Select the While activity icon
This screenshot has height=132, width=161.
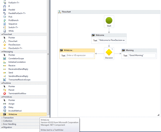pos(5,31)
